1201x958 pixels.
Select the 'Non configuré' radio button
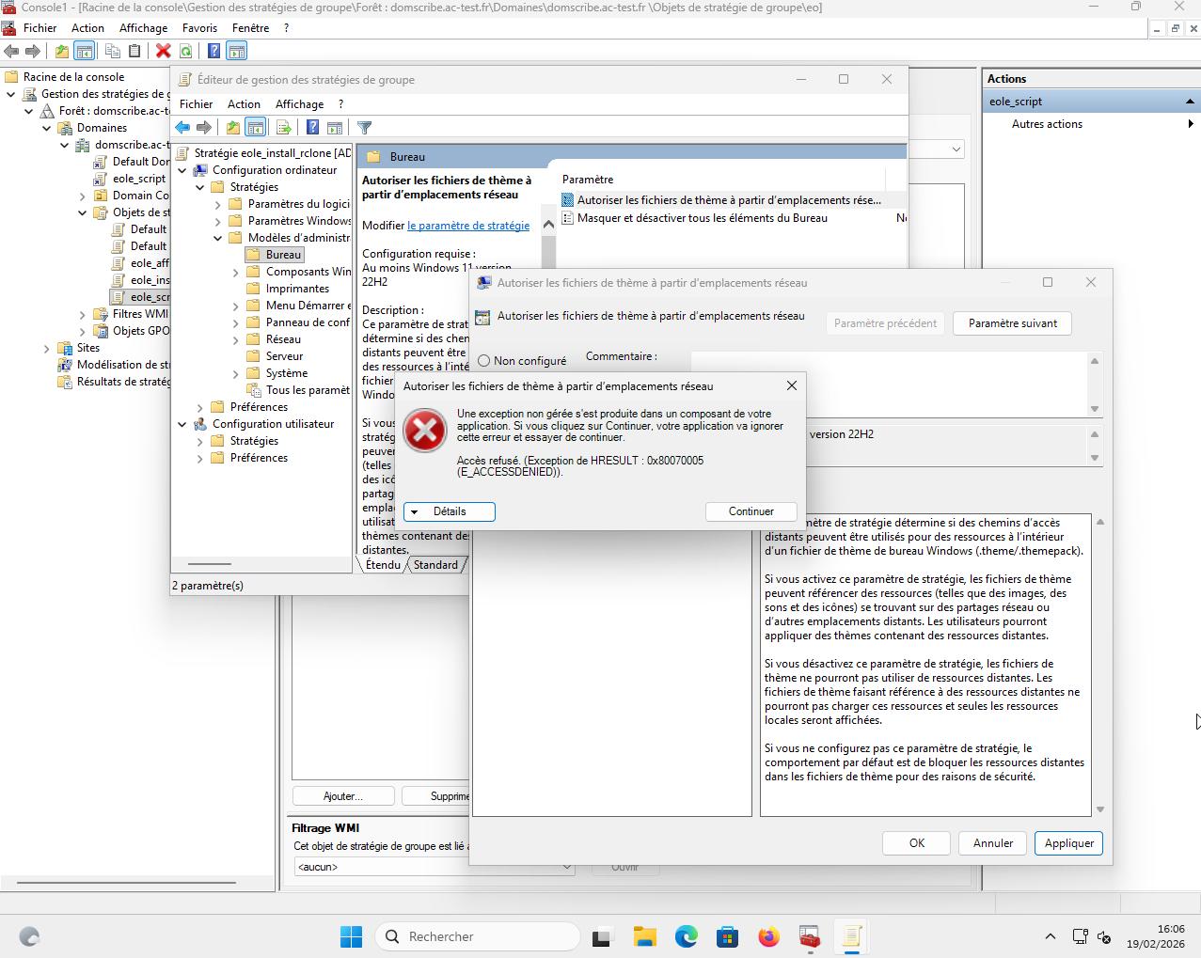(x=484, y=361)
